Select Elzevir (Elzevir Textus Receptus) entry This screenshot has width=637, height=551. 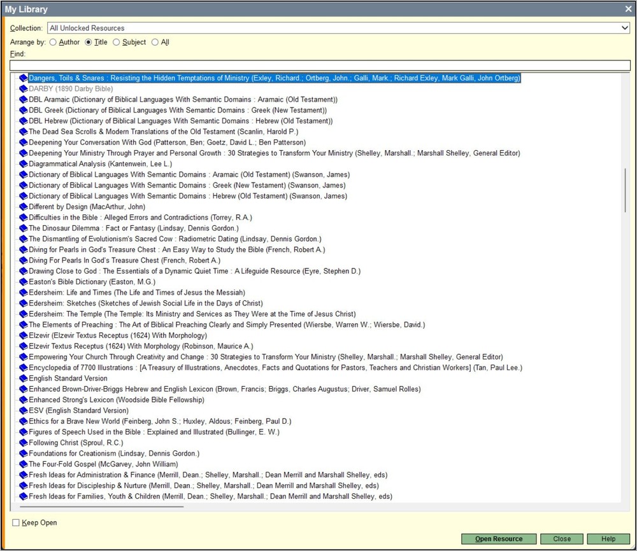tap(118, 335)
